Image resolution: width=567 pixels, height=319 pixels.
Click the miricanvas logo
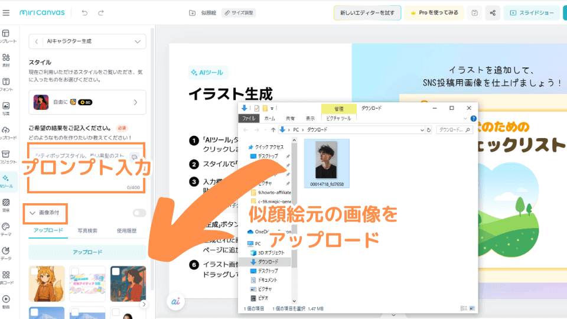point(42,12)
